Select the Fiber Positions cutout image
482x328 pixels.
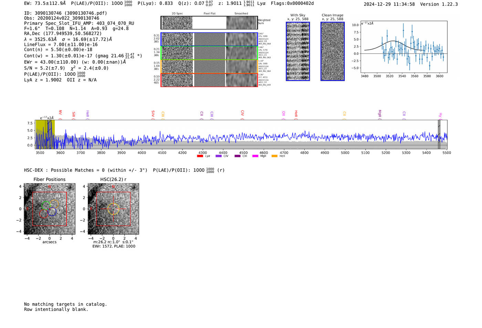point(49,209)
